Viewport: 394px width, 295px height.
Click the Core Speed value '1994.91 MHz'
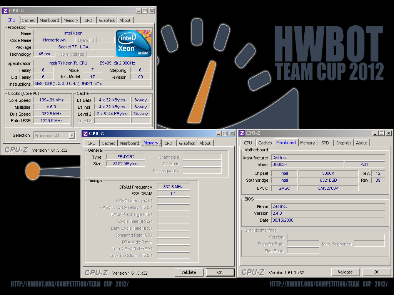(x=52, y=100)
